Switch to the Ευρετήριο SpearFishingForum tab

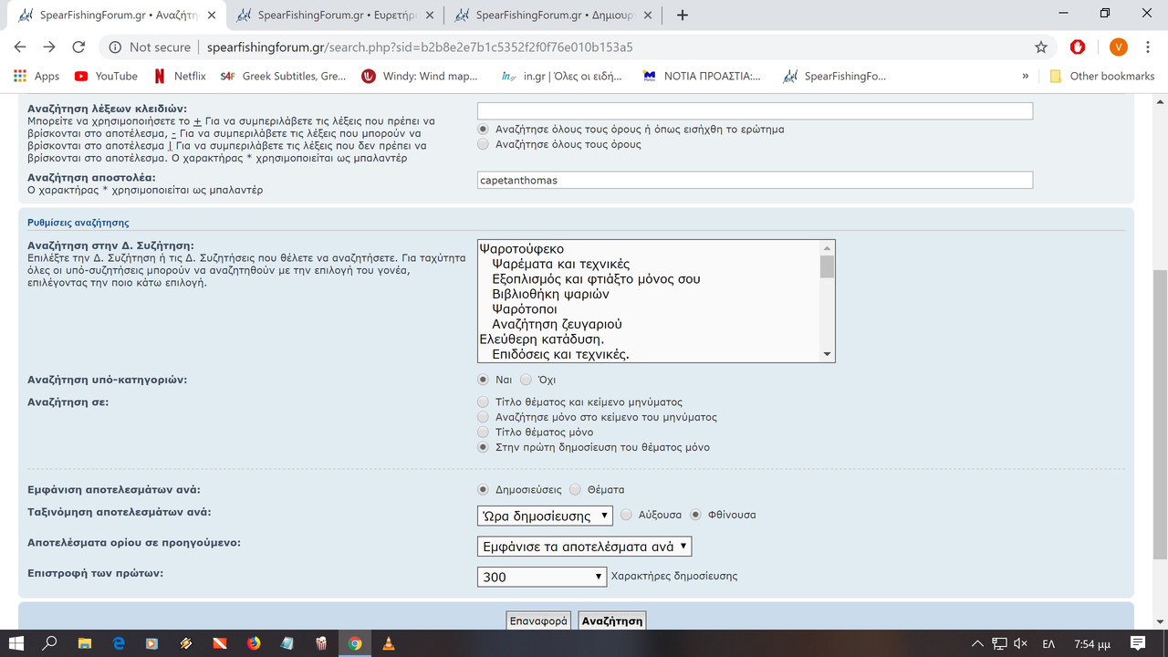coord(336,15)
